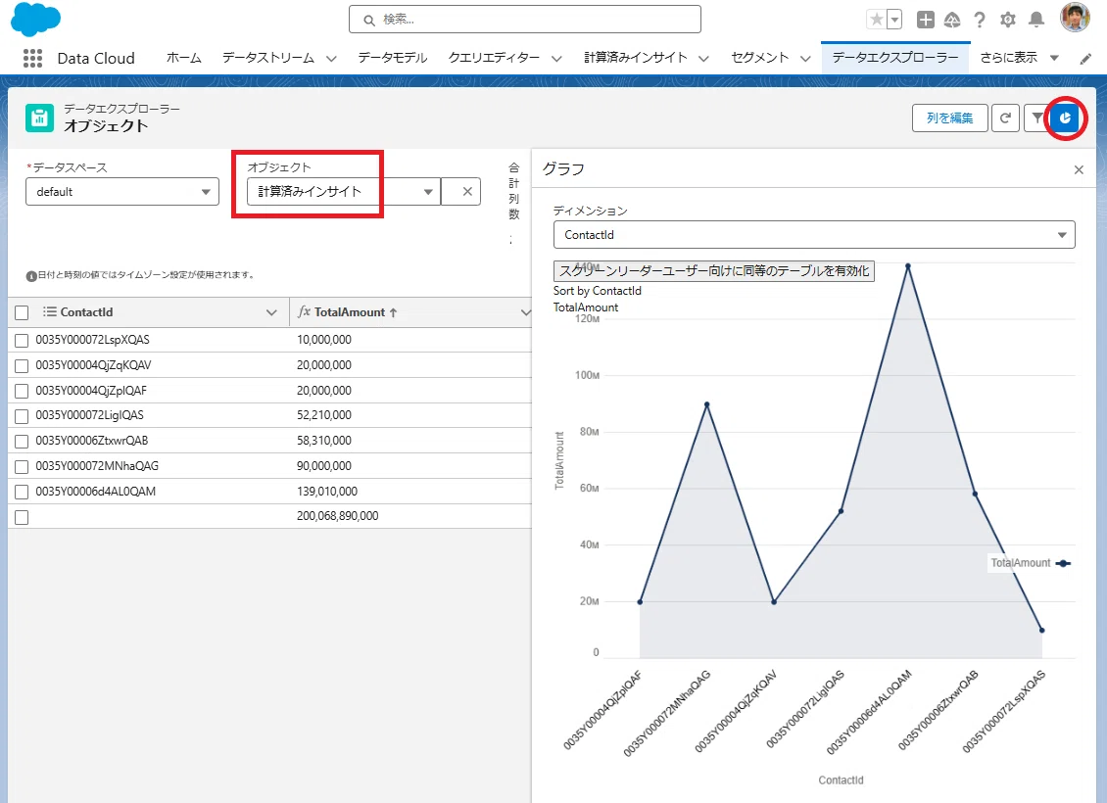Open the データスペース default dropdown
The image size is (1107, 803).
point(122,191)
